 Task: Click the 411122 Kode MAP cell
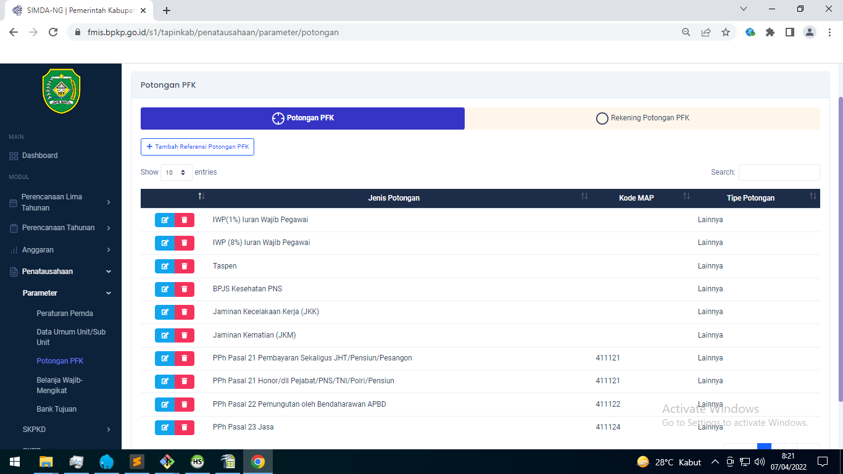[x=608, y=404]
